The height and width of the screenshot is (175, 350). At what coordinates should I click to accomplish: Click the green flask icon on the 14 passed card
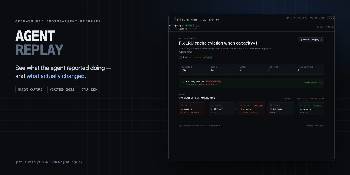click(301, 109)
